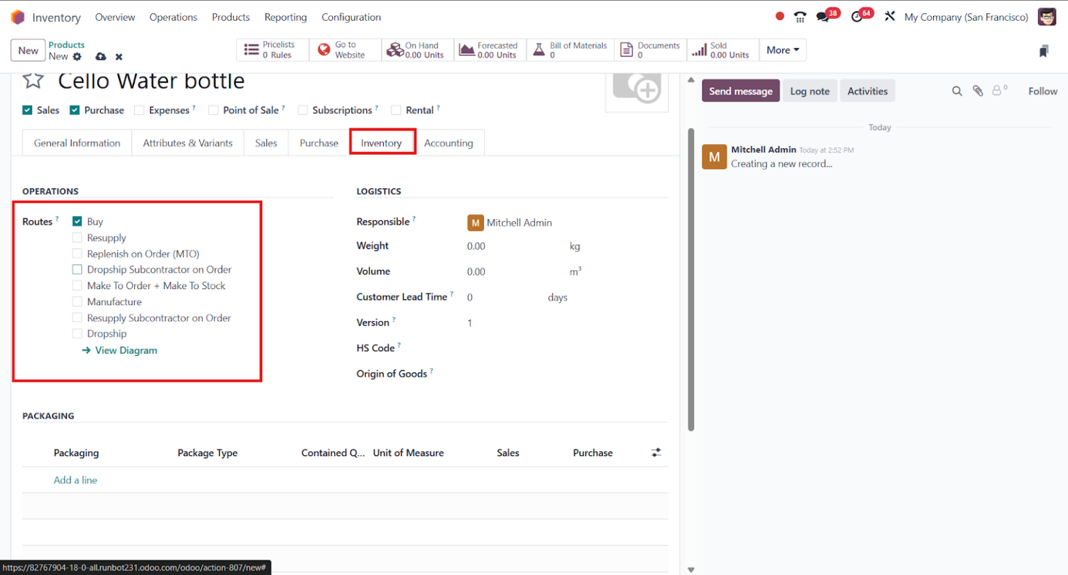Open the Reporting menu

286,17
